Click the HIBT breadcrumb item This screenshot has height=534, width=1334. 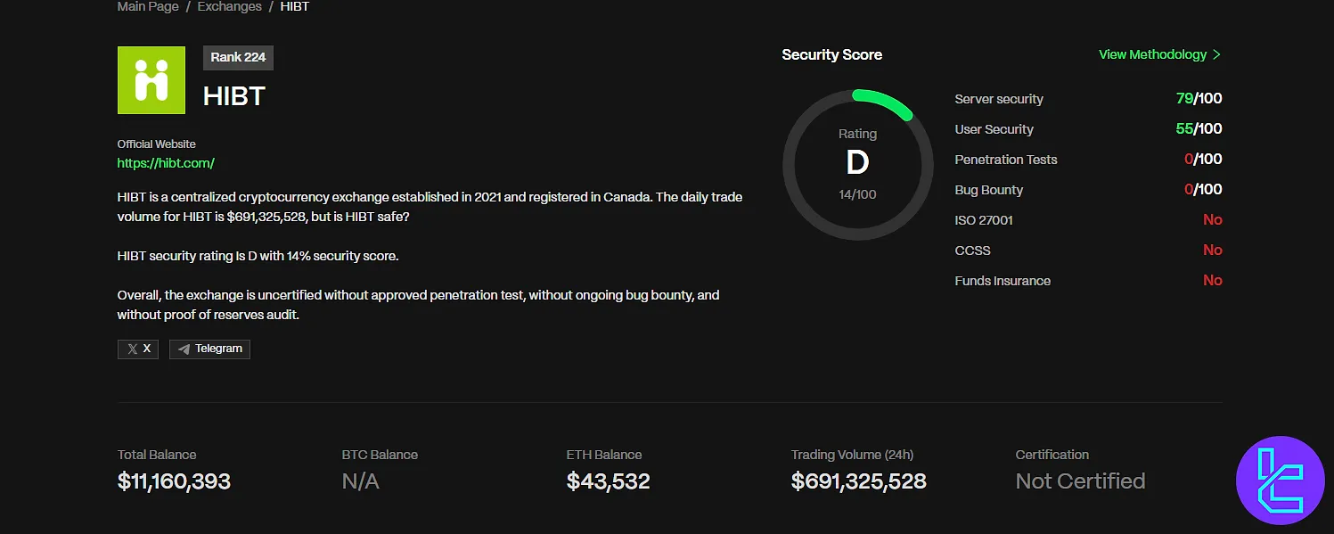[295, 6]
